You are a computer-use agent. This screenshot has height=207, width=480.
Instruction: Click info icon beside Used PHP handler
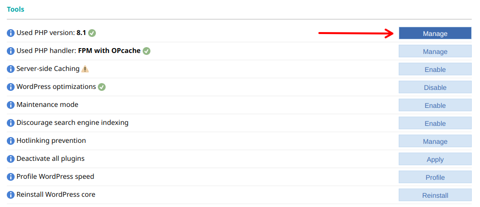click(x=11, y=51)
